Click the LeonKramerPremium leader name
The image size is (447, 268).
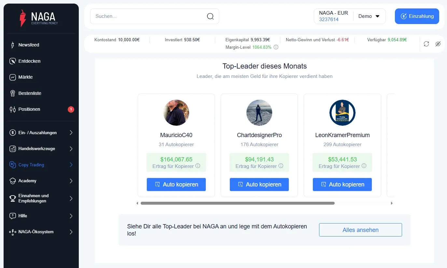342,135
